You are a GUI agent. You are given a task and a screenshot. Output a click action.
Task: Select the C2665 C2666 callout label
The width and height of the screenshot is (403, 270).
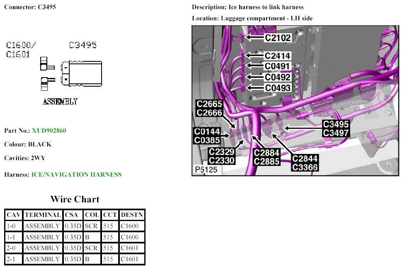pyautogui.click(x=209, y=108)
